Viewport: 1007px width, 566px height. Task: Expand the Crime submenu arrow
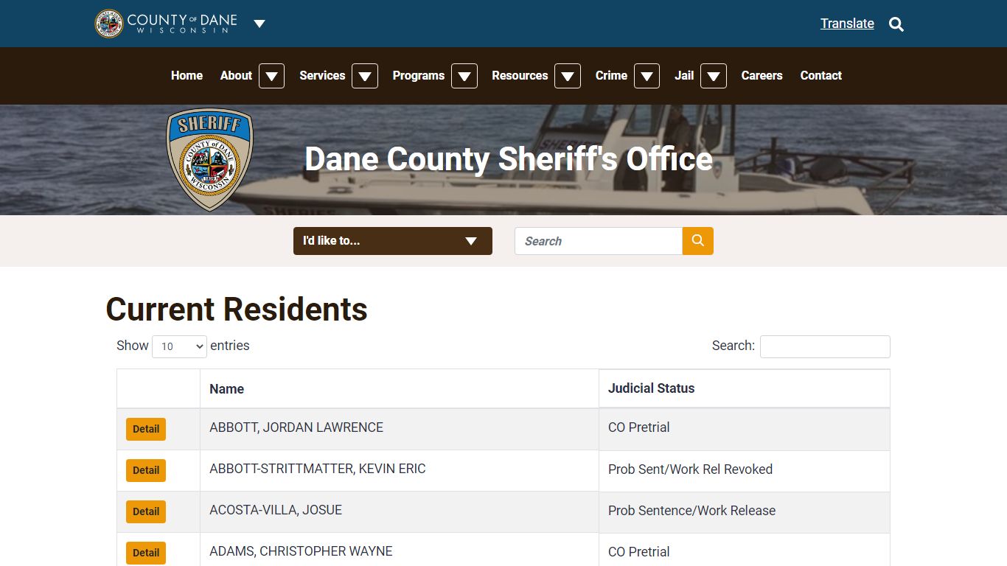click(x=647, y=76)
